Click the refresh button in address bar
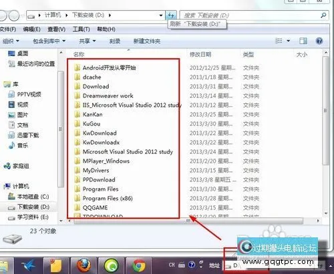This screenshot has height=274, width=334. [171, 15]
